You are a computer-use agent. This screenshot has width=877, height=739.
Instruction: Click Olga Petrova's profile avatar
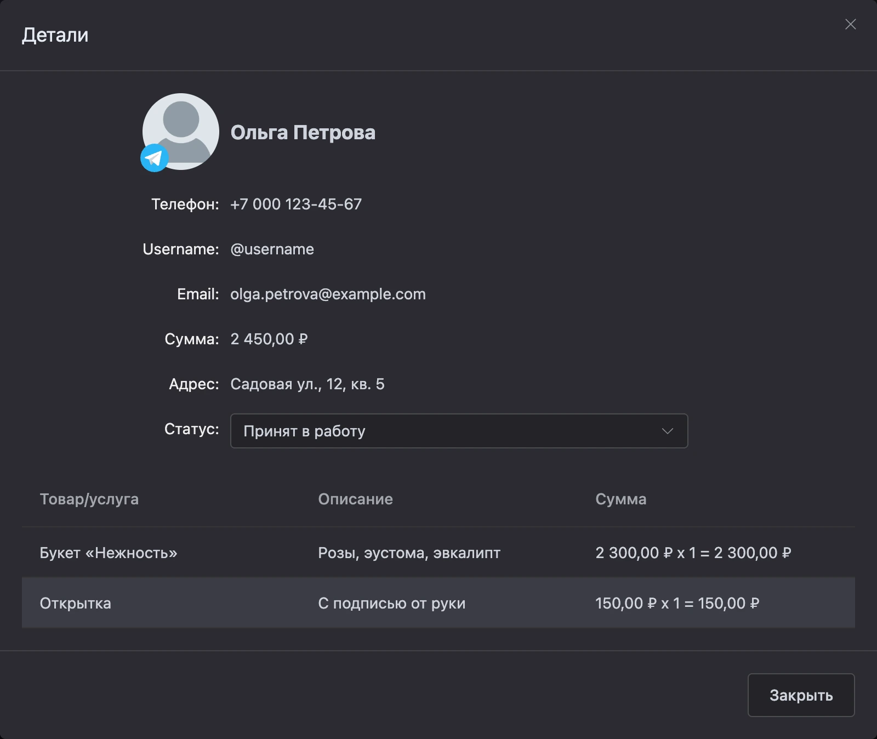tap(181, 132)
